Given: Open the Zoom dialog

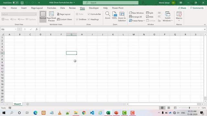Looking at the screenshot, I should (108, 15).
